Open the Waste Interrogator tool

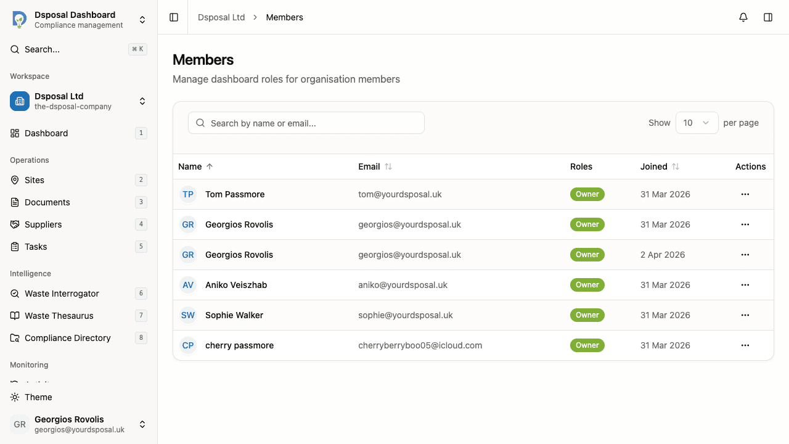tap(61, 294)
